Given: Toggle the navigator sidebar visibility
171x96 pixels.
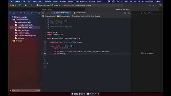Looking at the screenshot, I should tap(20, 5).
